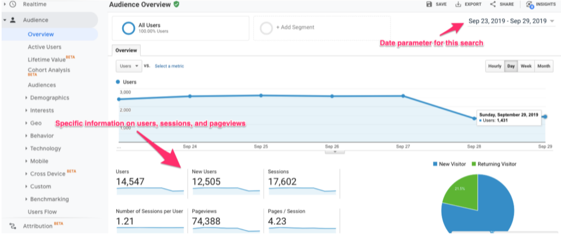Image resolution: width=561 pixels, height=234 pixels.
Task: Switch chart to Week view
Action: click(x=526, y=66)
